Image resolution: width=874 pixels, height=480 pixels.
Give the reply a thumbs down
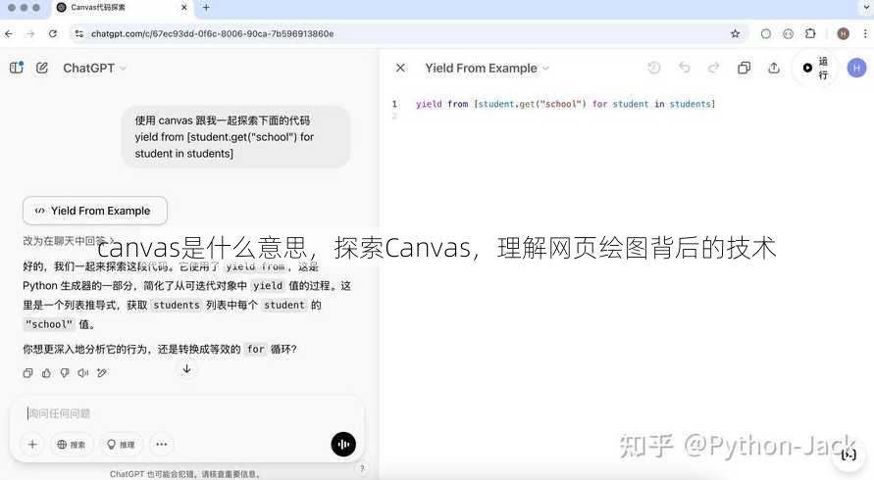coord(65,373)
